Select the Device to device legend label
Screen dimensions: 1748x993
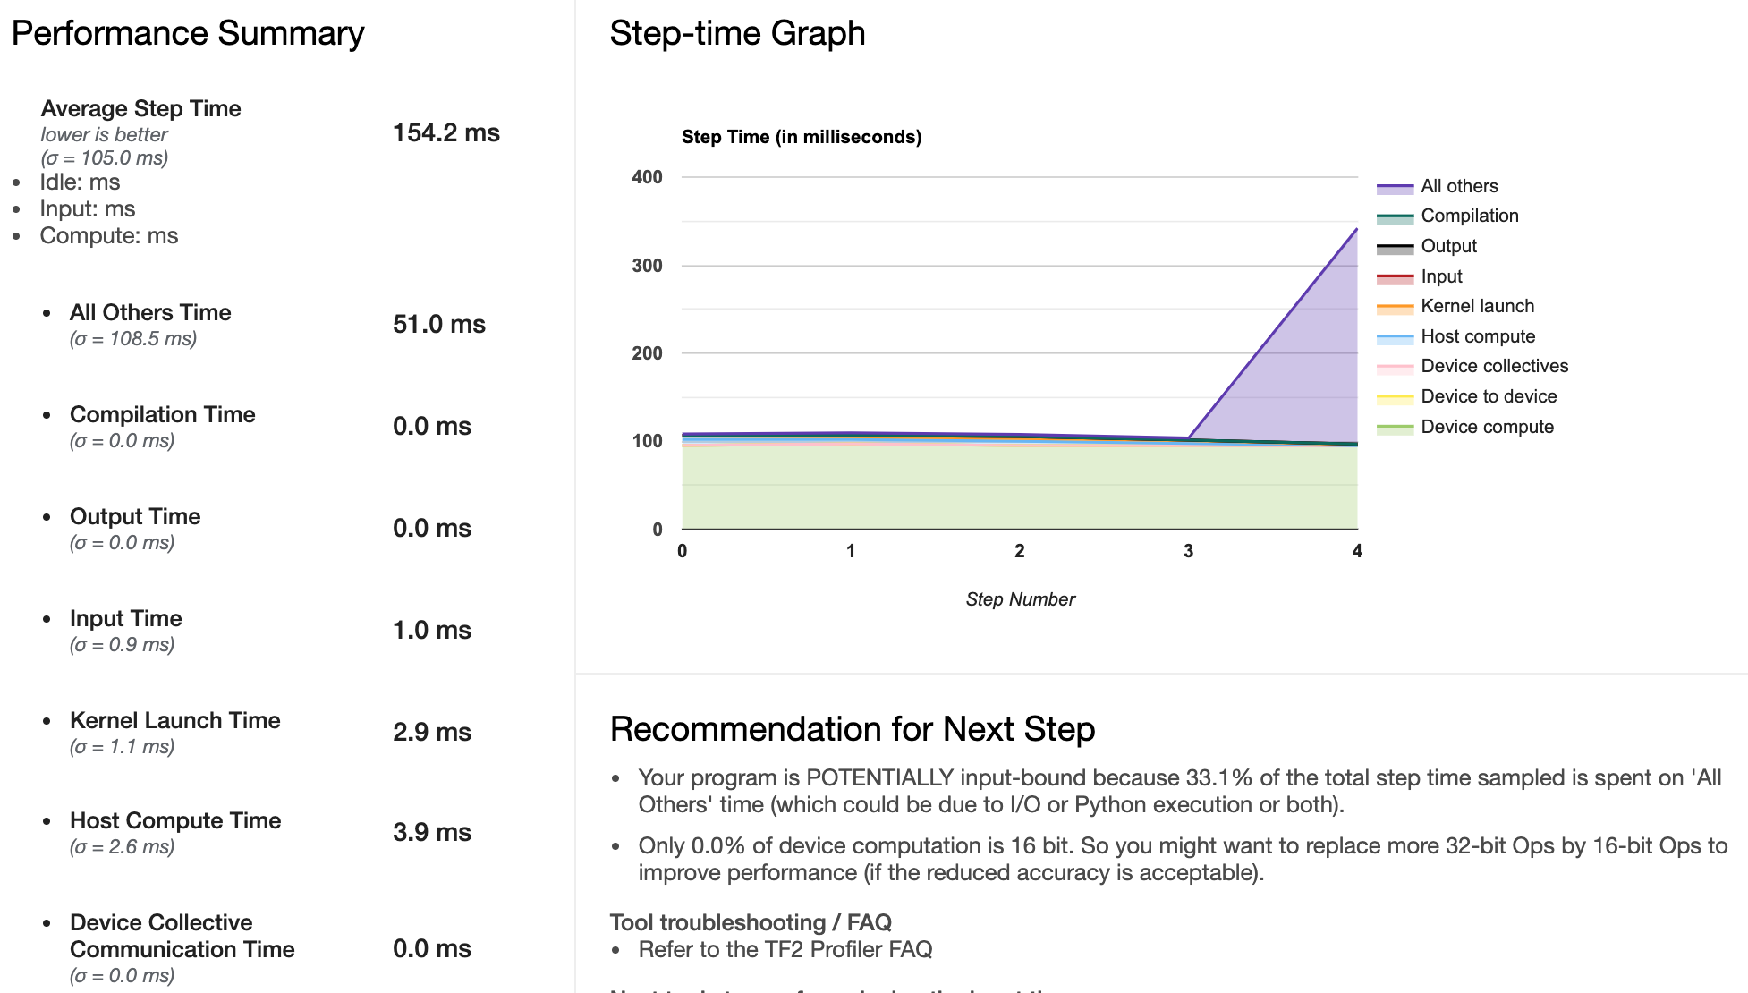tap(1489, 396)
